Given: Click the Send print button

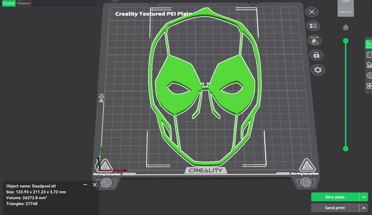Looking at the screenshot, I should coord(335,208).
